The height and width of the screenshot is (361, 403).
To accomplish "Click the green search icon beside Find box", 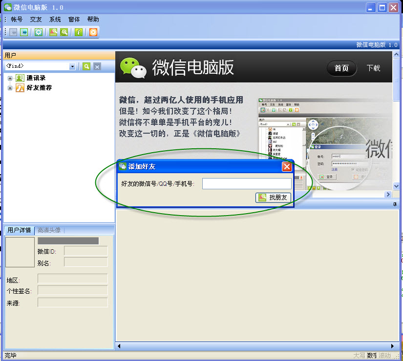I will click(x=86, y=66).
